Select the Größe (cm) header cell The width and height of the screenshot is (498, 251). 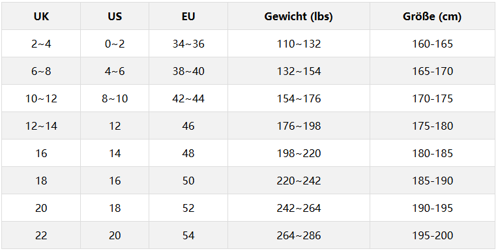click(432, 16)
